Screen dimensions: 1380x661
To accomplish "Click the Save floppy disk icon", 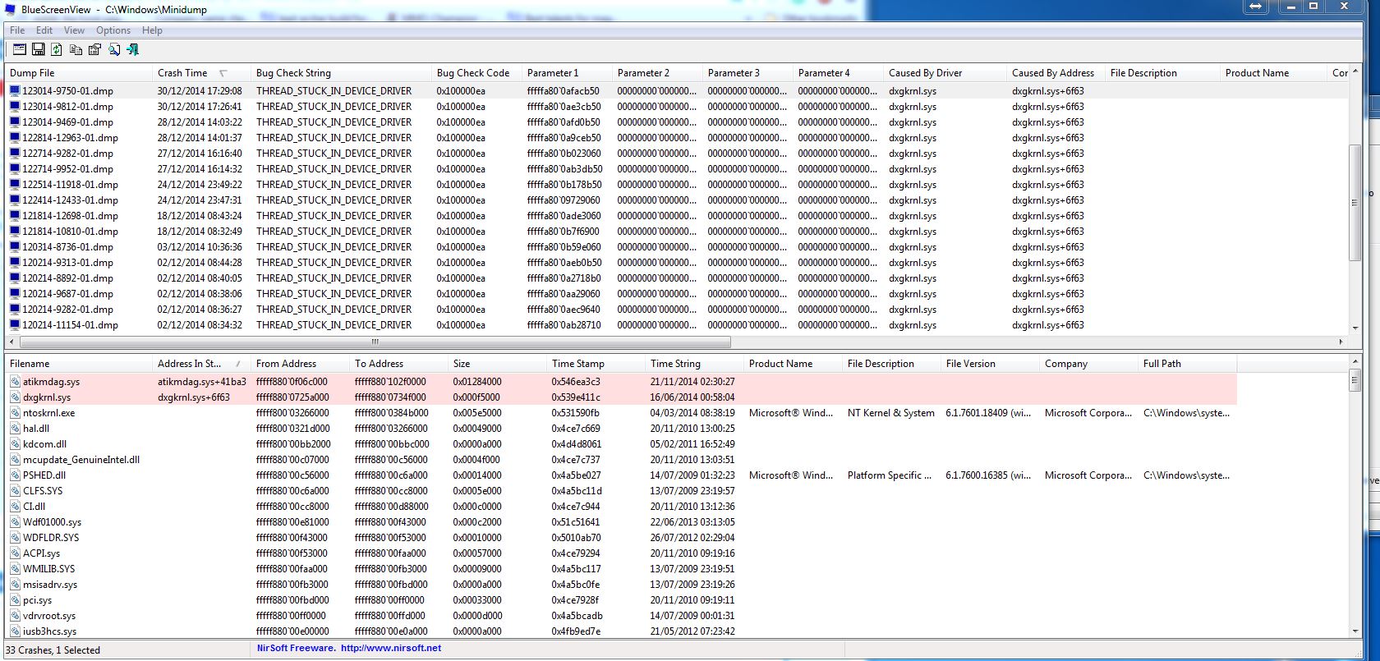I will [38, 50].
